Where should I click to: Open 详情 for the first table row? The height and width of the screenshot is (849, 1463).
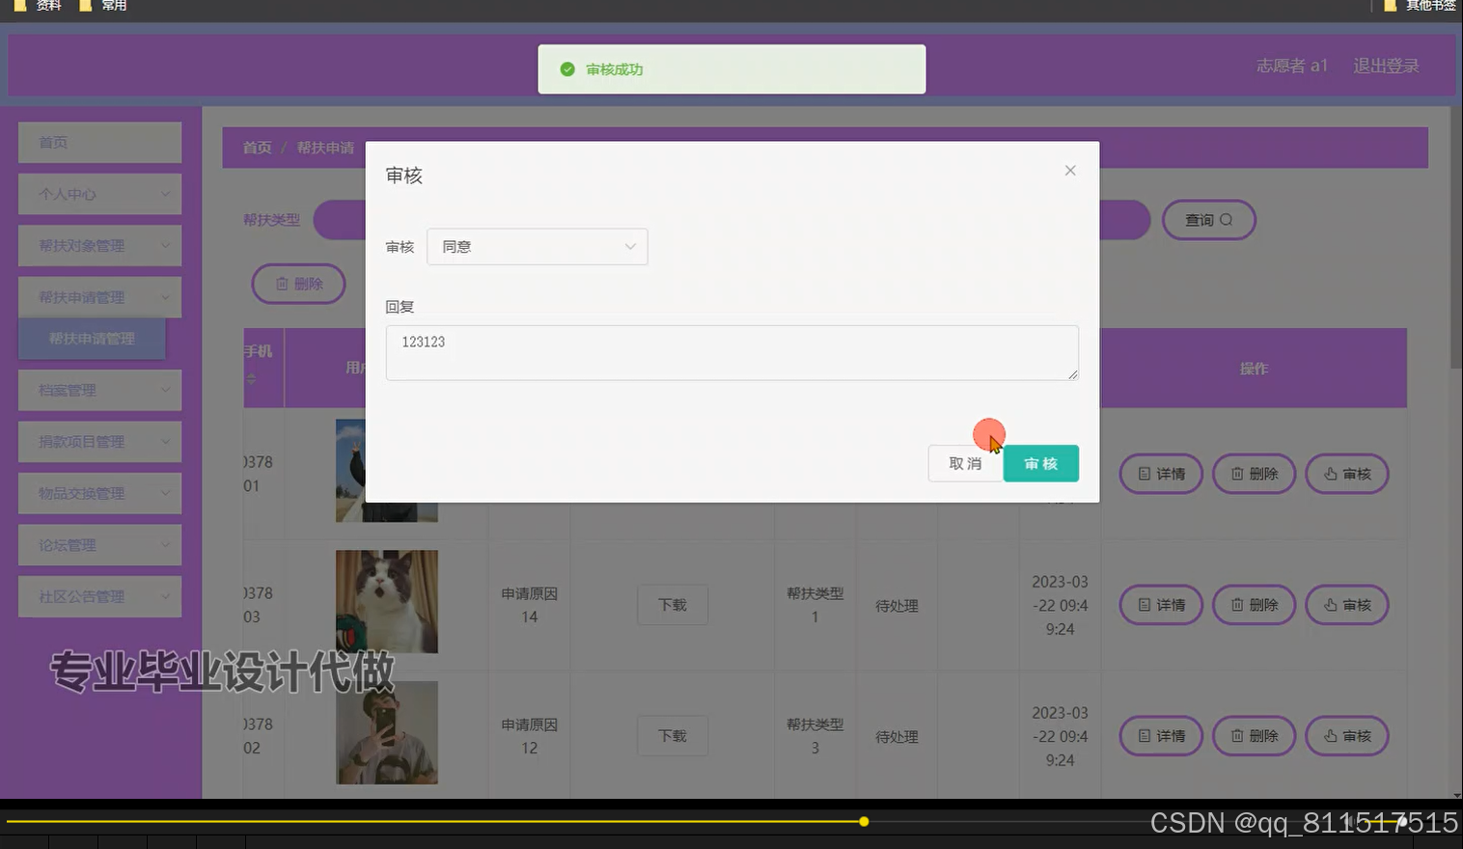coord(1161,474)
